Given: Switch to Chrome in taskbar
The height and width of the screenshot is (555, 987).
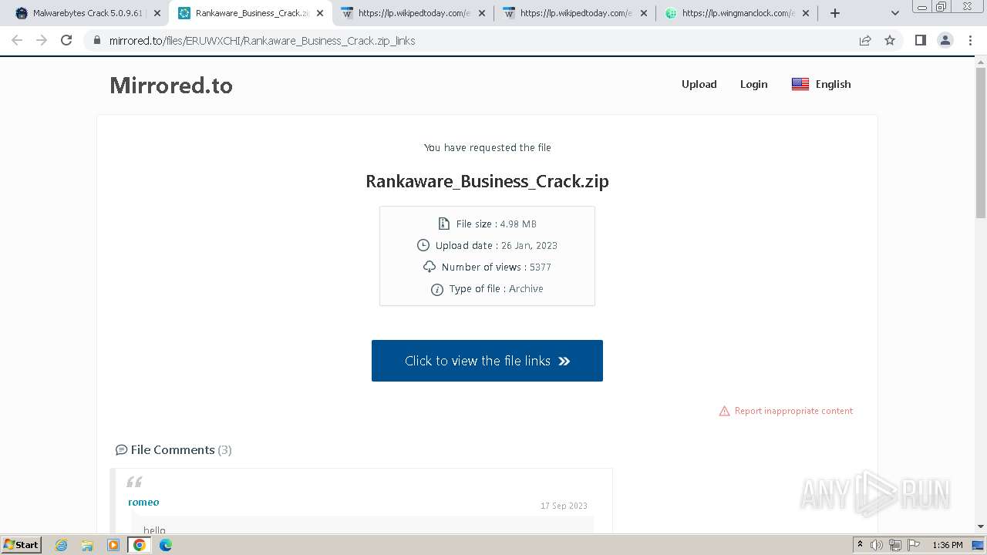Looking at the screenshot, I should (x=140, y=545).
